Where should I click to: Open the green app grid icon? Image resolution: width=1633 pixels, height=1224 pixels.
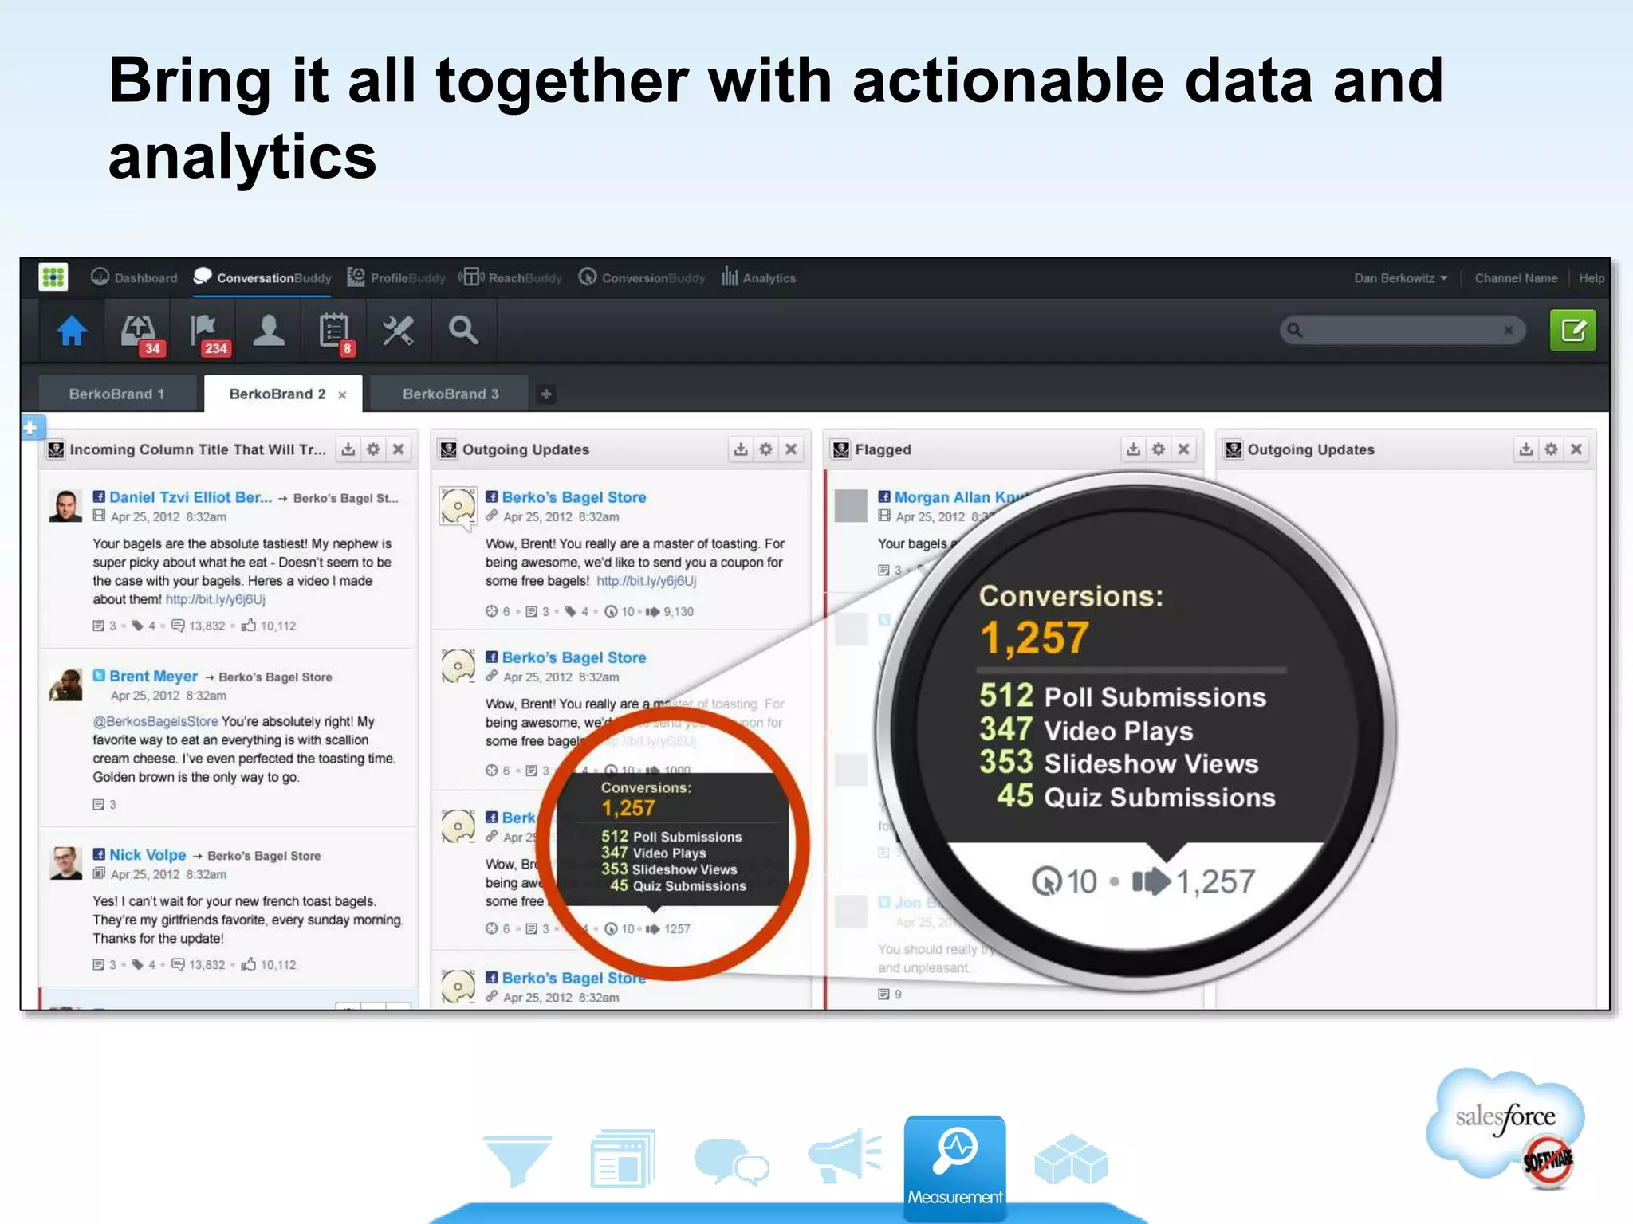click(53, 277)
